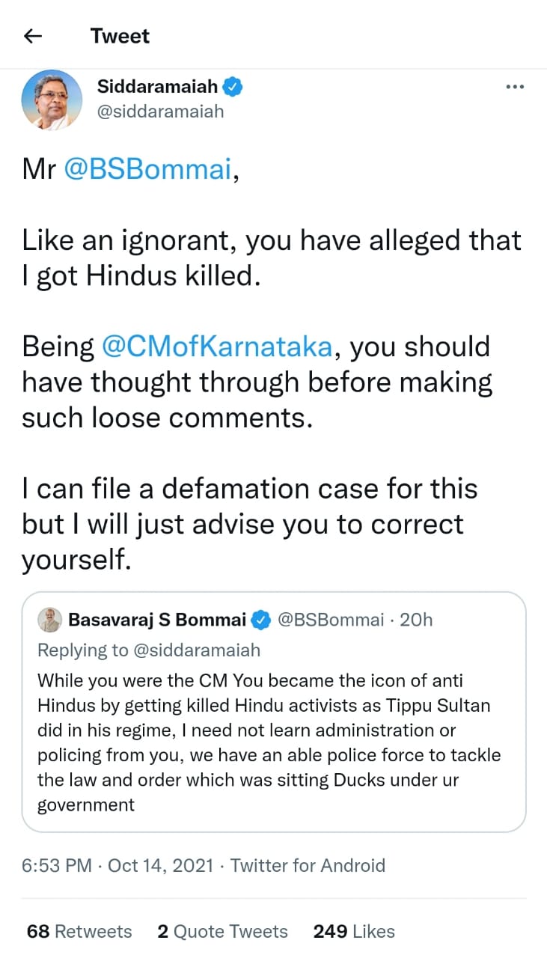Click the Twitter for Android source label
Viewport: 547px width, 958px height.
308,866
